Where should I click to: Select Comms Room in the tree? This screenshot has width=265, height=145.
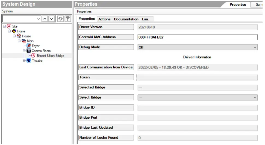(41, 51)
